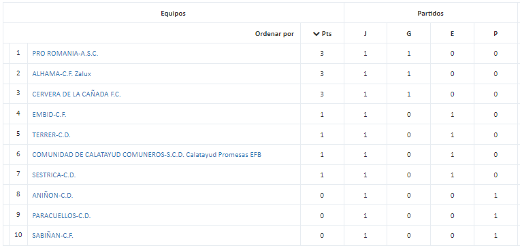Open the TERRER-C.D. team link
Viewport: 520px width, 250px height.
coord(52,135)
